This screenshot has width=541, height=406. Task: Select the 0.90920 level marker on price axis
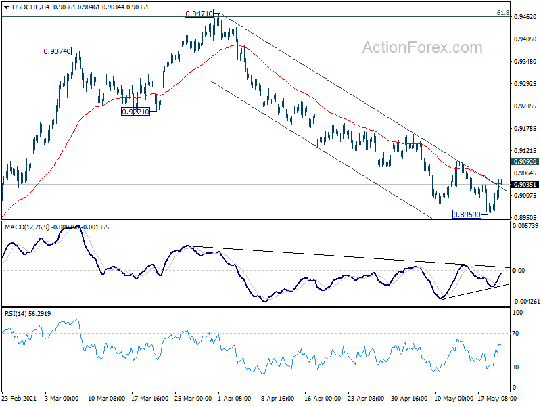tap(525, 162)
